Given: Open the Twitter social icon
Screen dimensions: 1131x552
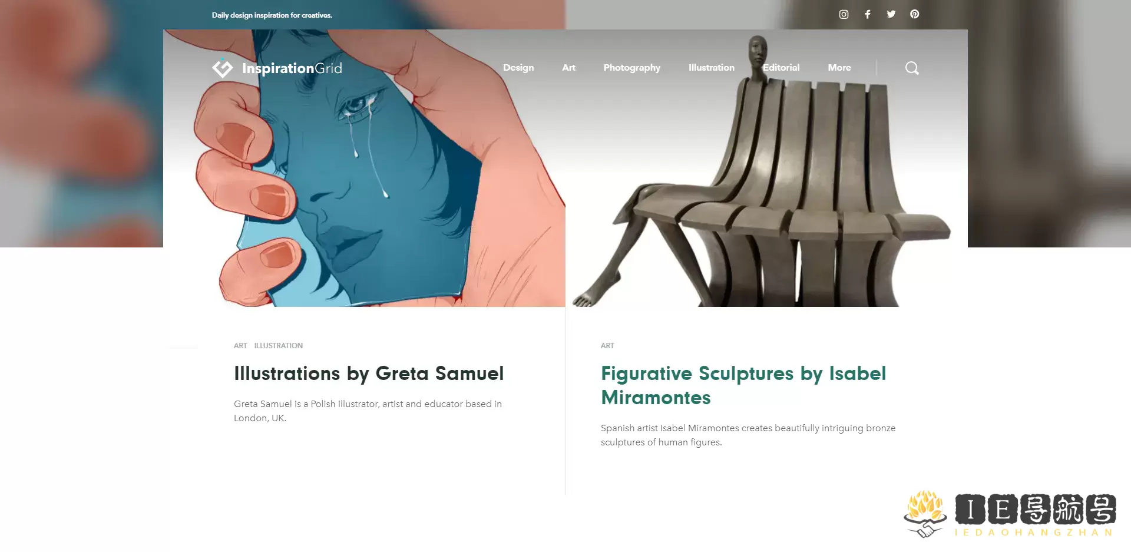Looking at the screenshot, I should pos(891,14).
